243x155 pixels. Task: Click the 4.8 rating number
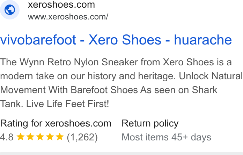click(7, 137)
